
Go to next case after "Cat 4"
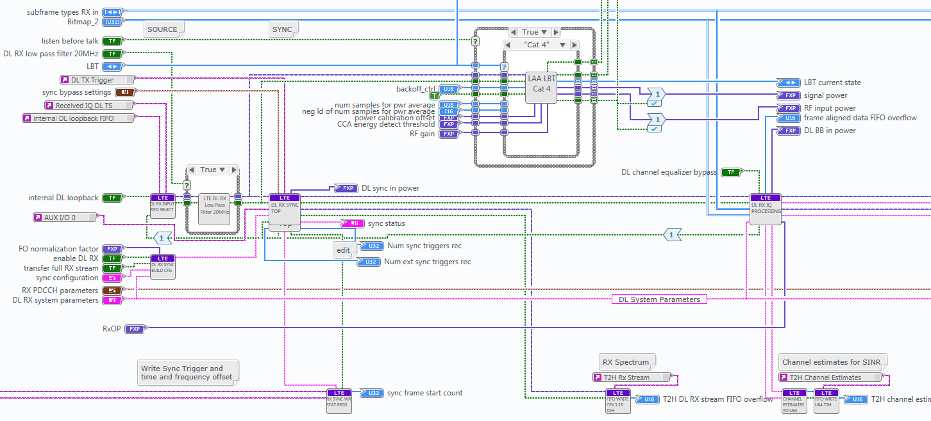tap(575, 45)
